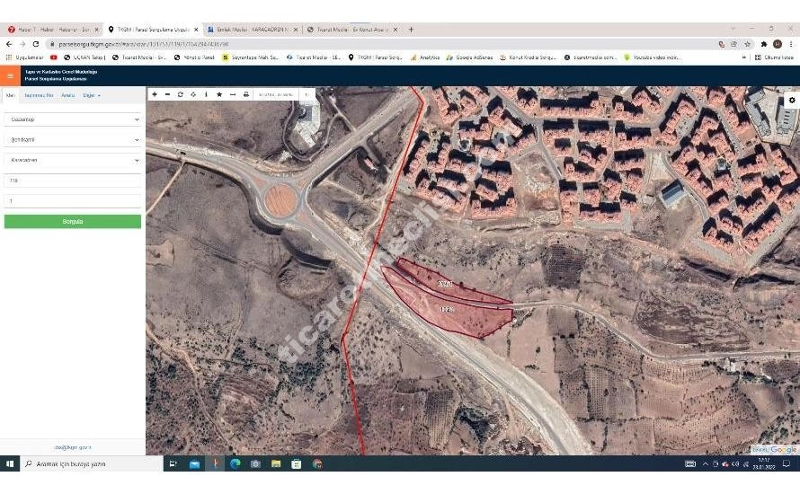The image size is (800, 494).
Task: Zoom in with the map plus tool
Action: coord(155,94)
